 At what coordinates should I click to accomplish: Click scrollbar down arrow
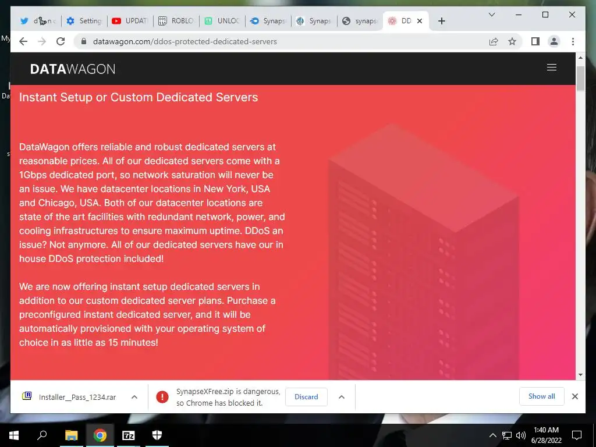[x=580, y=375]
